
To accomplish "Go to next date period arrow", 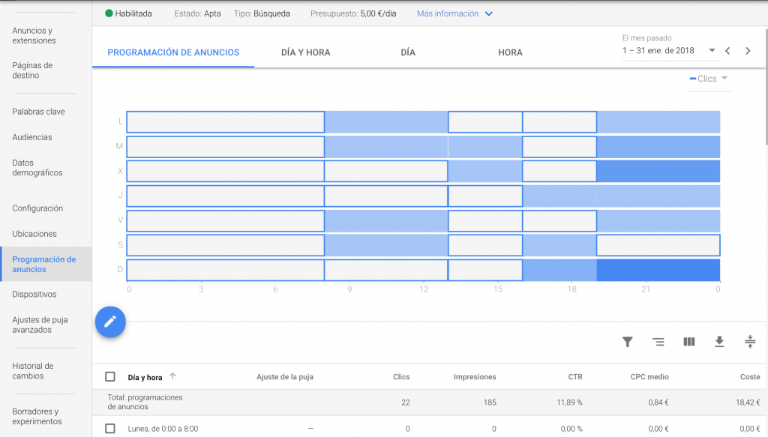I will point(748,51).
